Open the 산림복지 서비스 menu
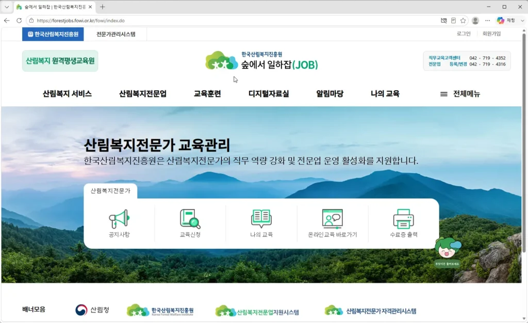Image resolution: width=528 pixels, height=323 pixels. tap(67, 93)
